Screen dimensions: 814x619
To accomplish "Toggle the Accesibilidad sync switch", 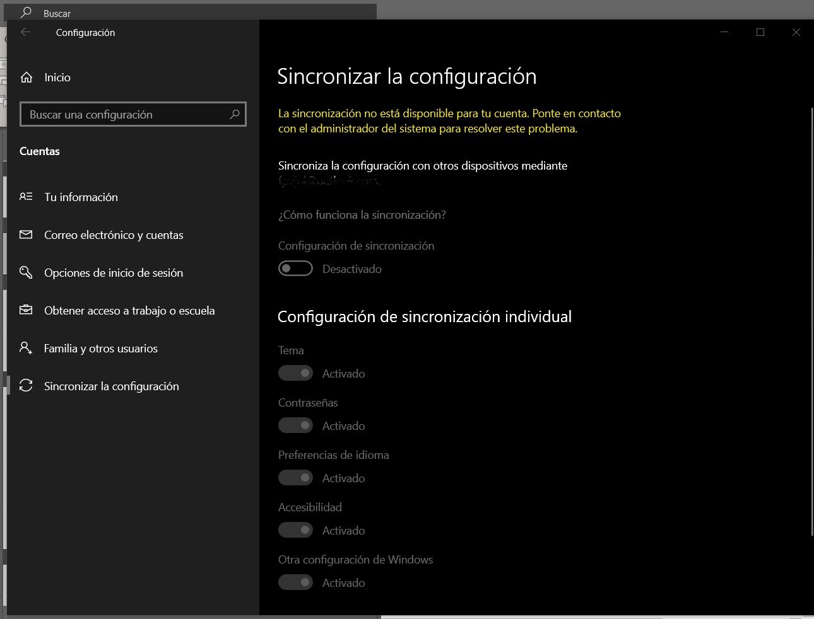I will click(x=295, y=530).
